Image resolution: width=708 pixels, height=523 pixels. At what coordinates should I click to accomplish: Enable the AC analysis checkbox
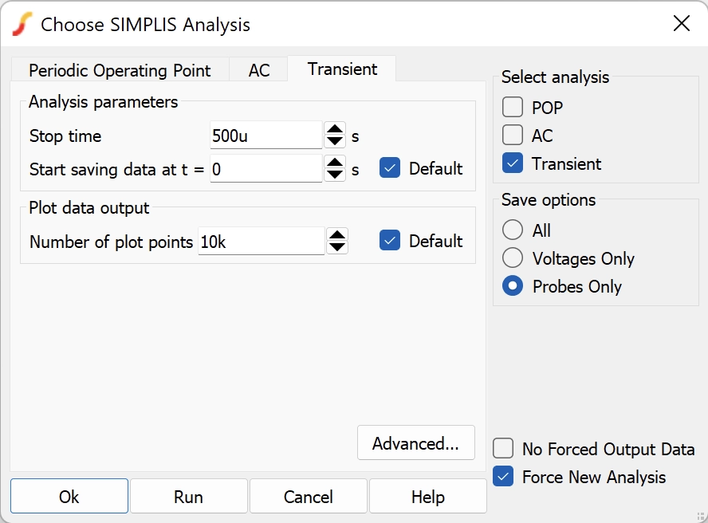tap(513, 135)
